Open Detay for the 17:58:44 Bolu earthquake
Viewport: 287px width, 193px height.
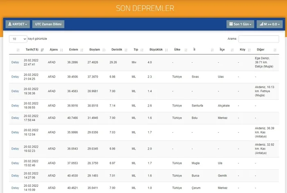15,118
